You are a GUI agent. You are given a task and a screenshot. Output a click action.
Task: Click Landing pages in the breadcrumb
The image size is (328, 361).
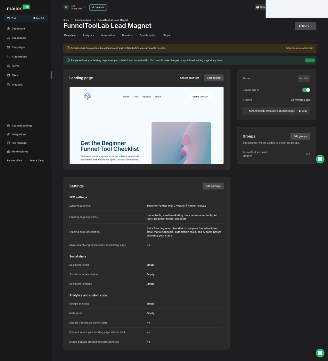(83, 20)
